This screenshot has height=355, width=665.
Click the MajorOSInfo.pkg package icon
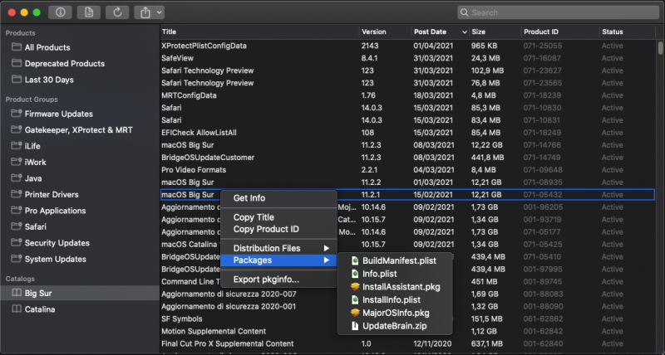point(355,313)
